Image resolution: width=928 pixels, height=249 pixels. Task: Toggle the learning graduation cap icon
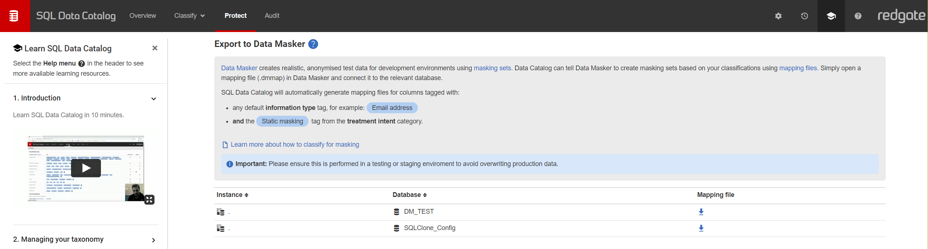831,16
